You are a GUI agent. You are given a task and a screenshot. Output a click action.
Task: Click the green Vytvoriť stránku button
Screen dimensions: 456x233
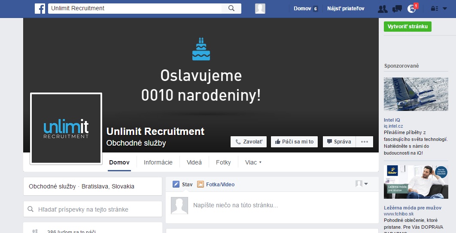tap(407, 27)
